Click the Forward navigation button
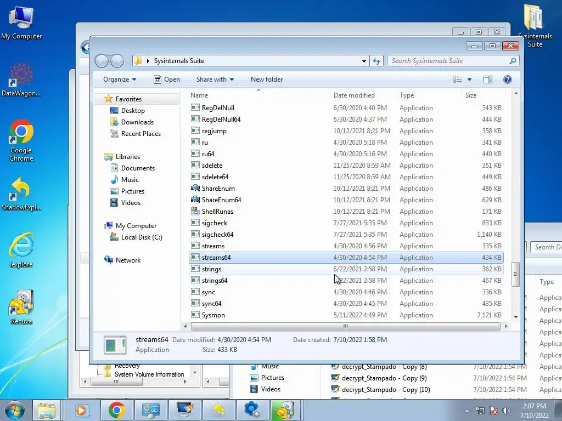 point(117,61)
